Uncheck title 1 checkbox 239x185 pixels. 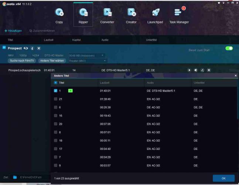tap(56, 91)
